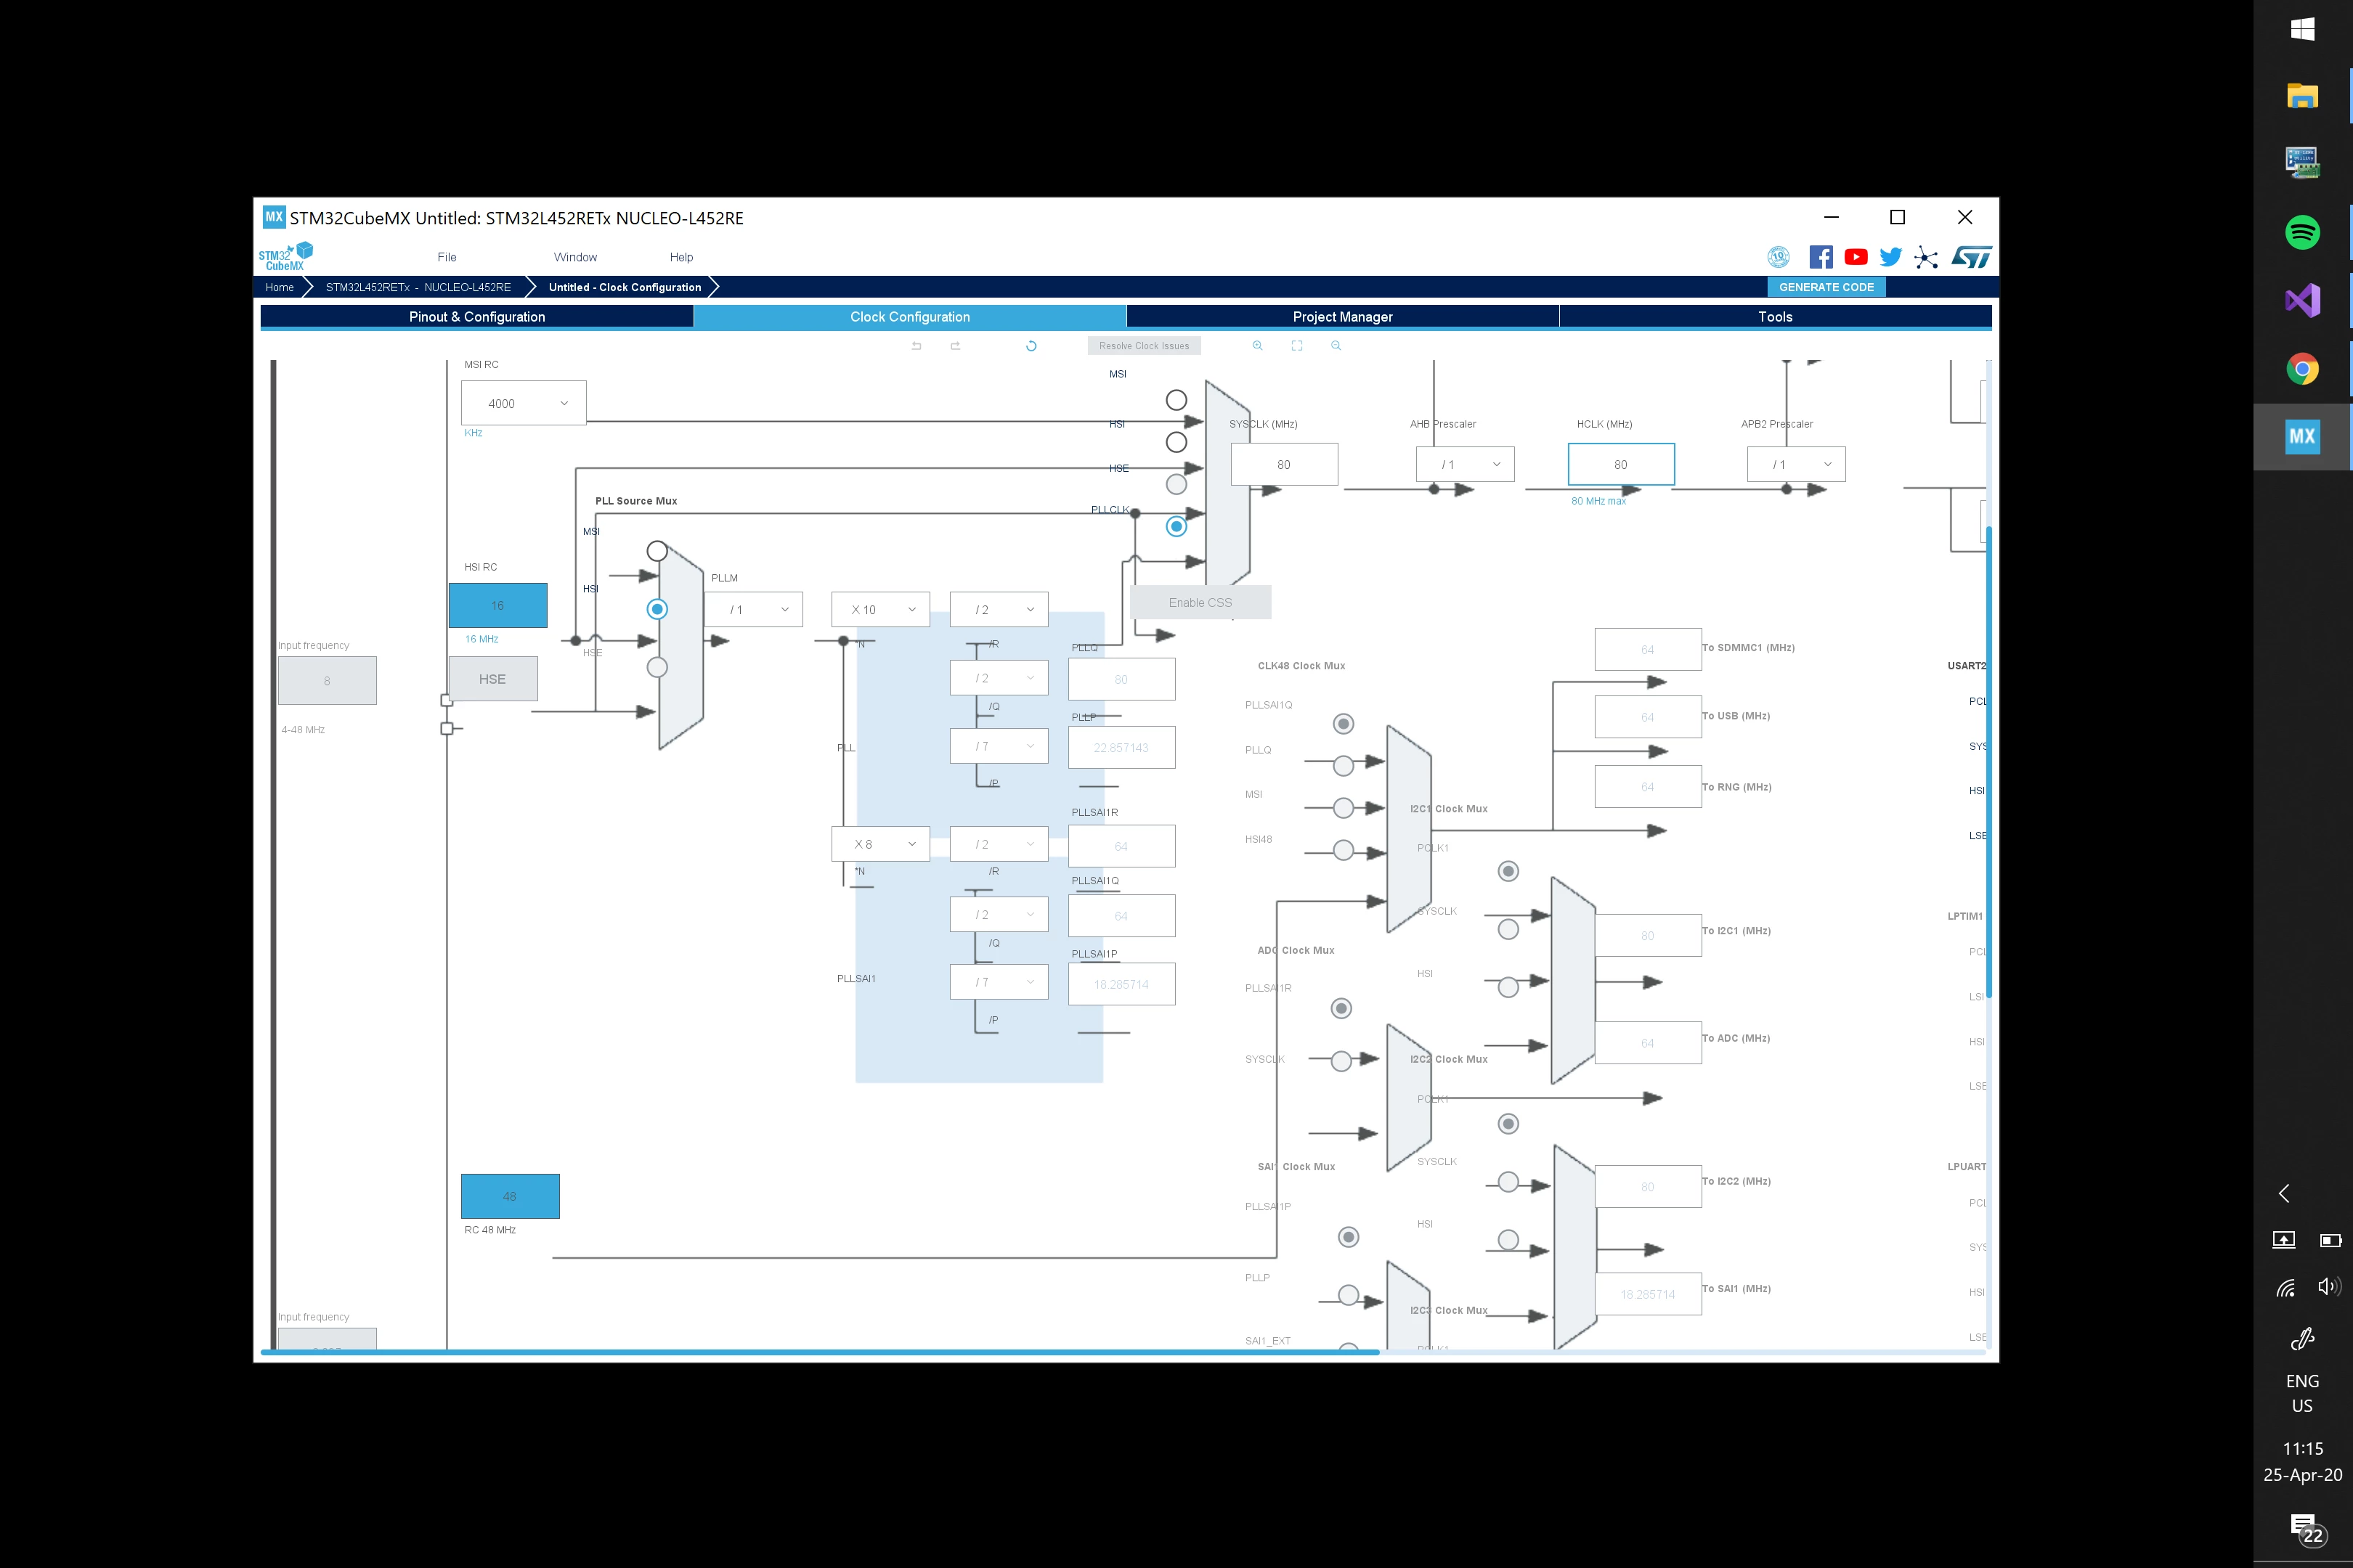Open the Window menu

(x=575, y=257)
